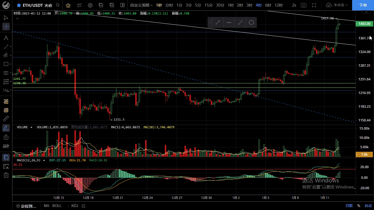The height and width of the screenshot is (210, 374).
Task: Toggle the favorite star for ETH/USDT
Action: 19,5
